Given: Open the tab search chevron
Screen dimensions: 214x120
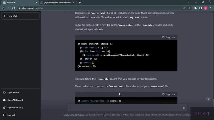Looking at the screenshot, I should pyautogui.click(x=189, y=2).
